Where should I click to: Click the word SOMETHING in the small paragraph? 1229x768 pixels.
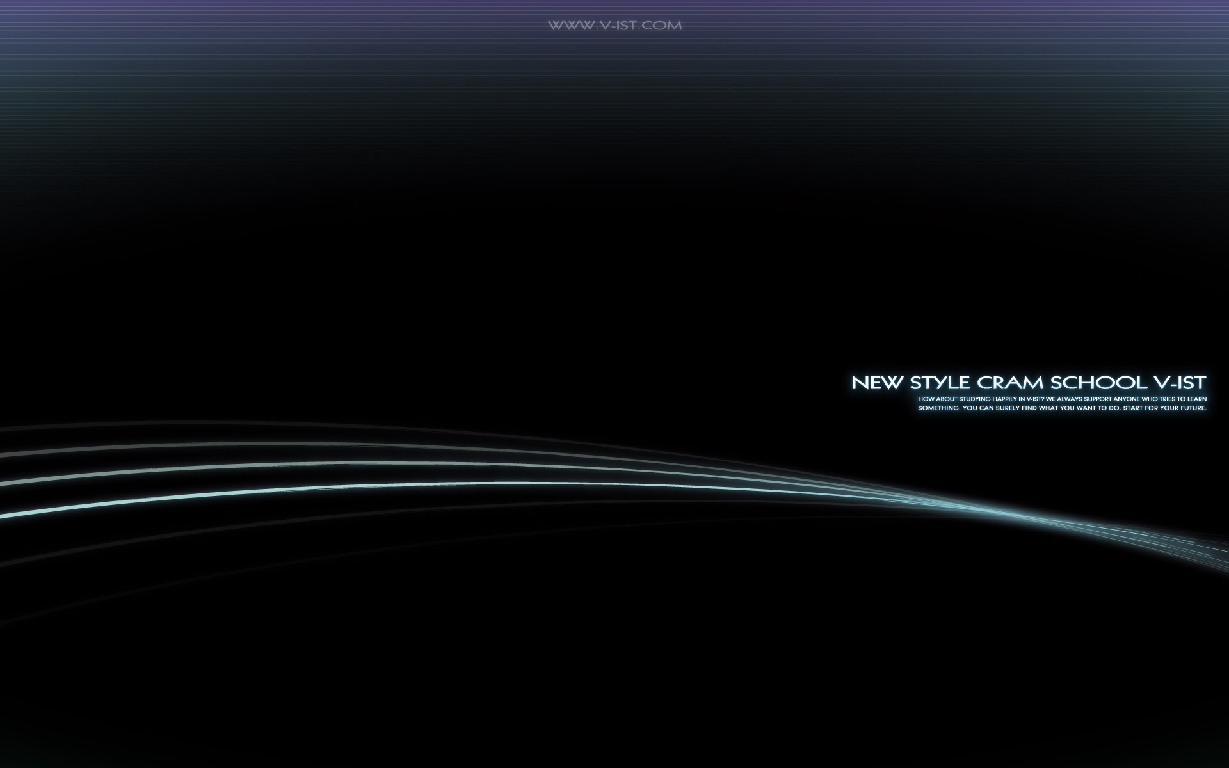click(x=938, y=408)
